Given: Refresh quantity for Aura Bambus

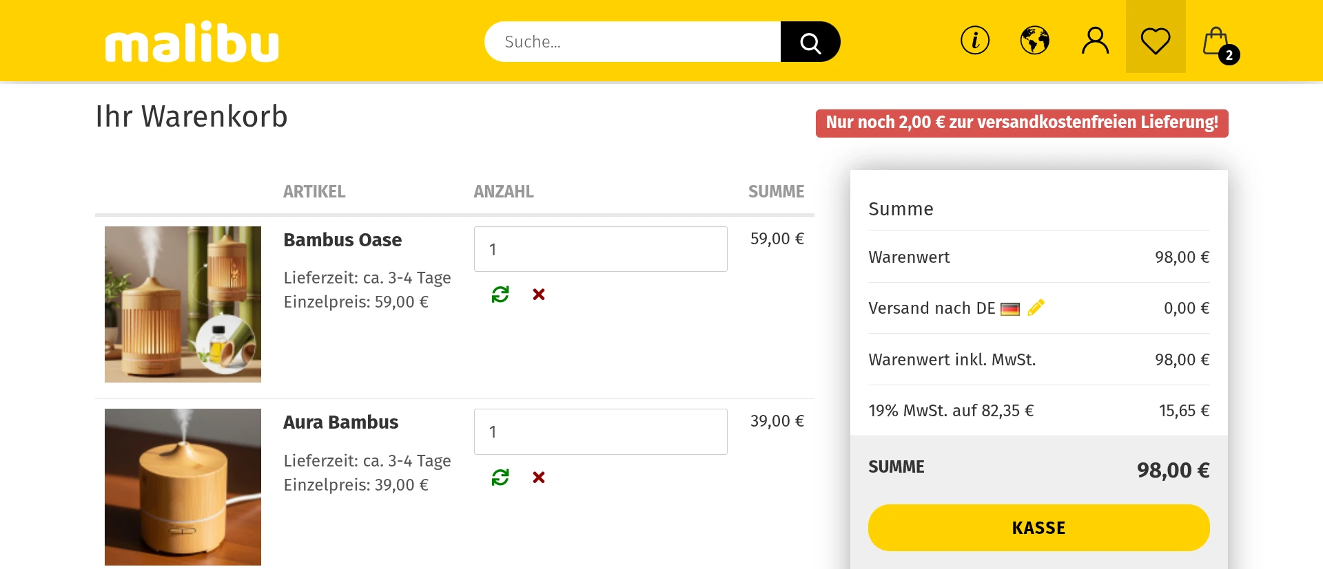Looking at the screenshot, I should coord(500,477).
